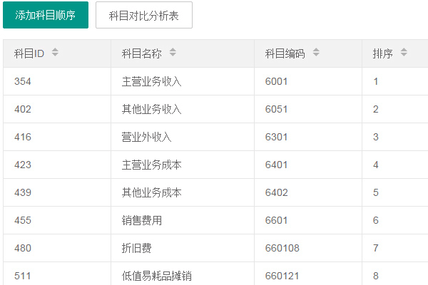Select the 科目编码 cell showing 660108
This screenshot has width=428, height=285.
click(x=281, y=248)
